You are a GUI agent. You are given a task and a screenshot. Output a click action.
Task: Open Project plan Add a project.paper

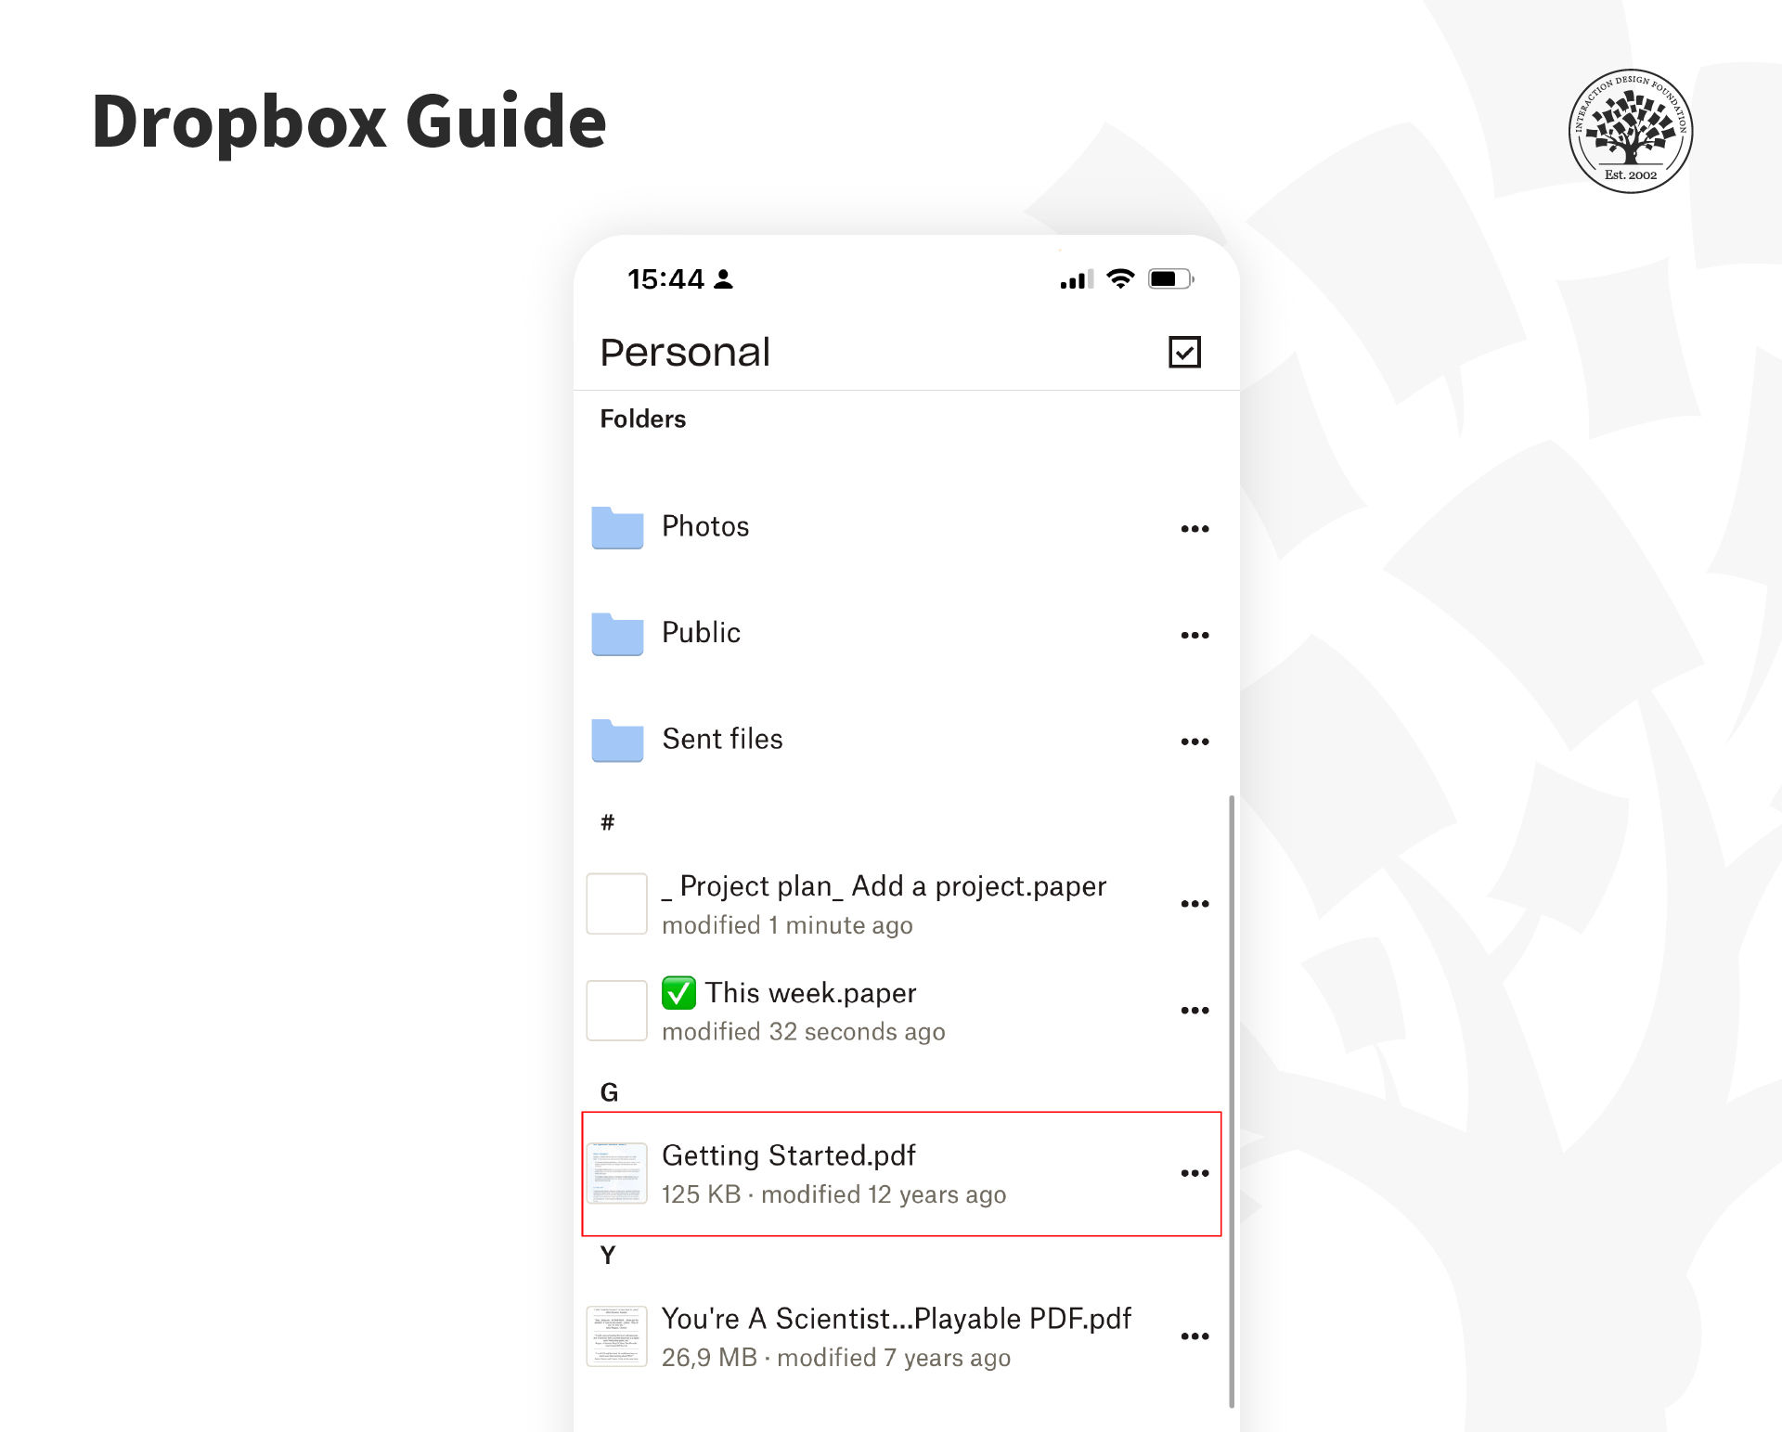(904, 903)
